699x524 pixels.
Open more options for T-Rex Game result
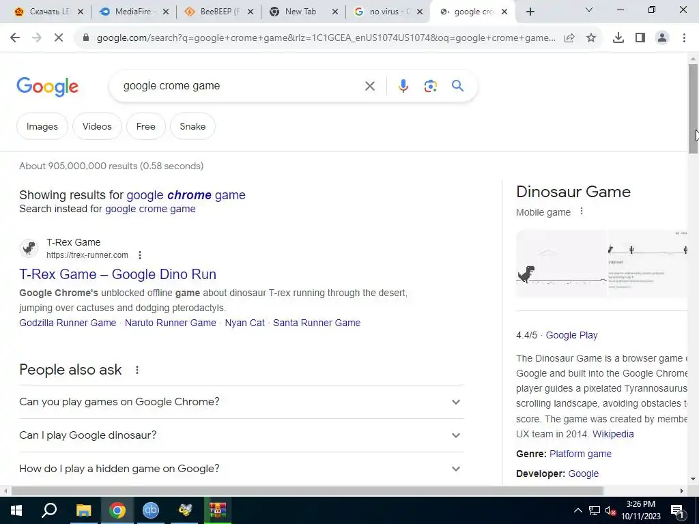point(139,255)
